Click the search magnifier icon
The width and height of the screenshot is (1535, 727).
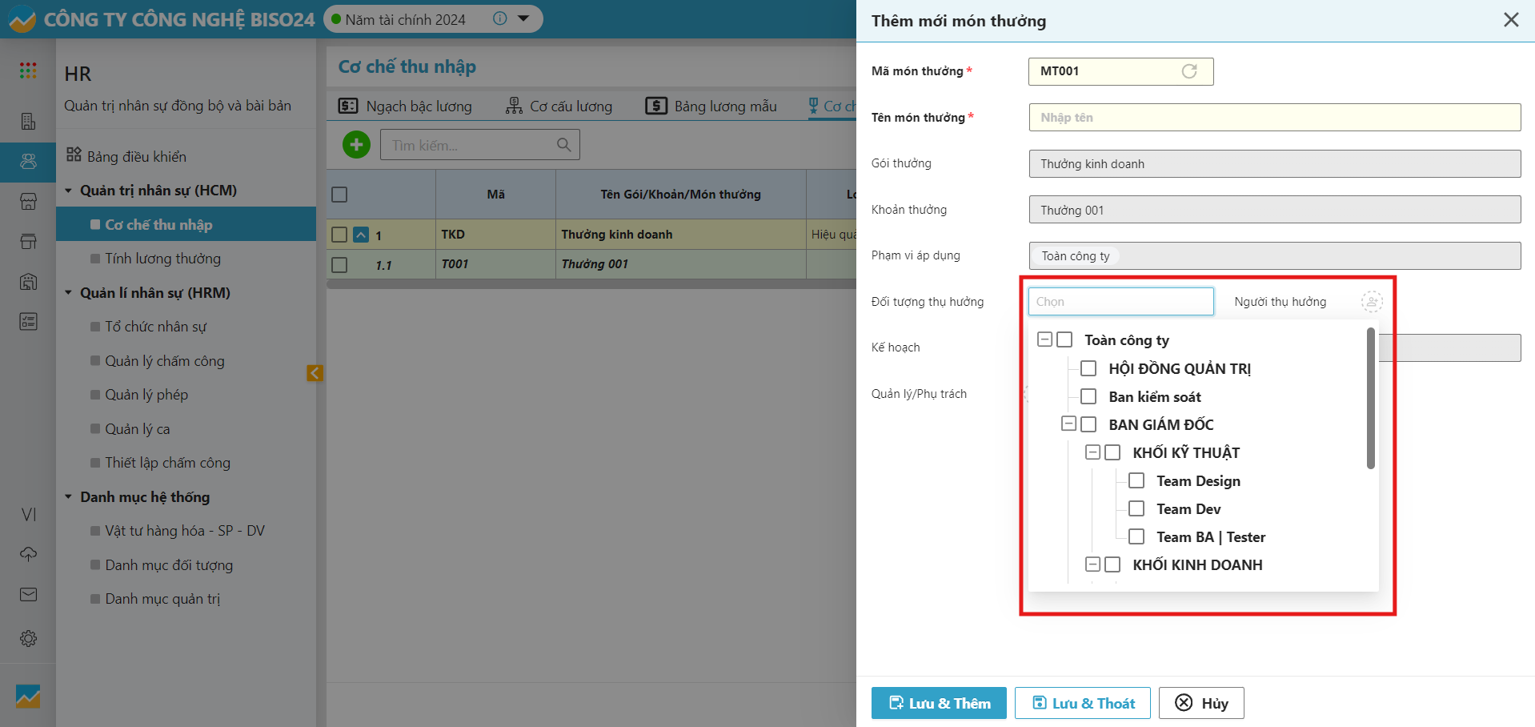tap(563, 145)
